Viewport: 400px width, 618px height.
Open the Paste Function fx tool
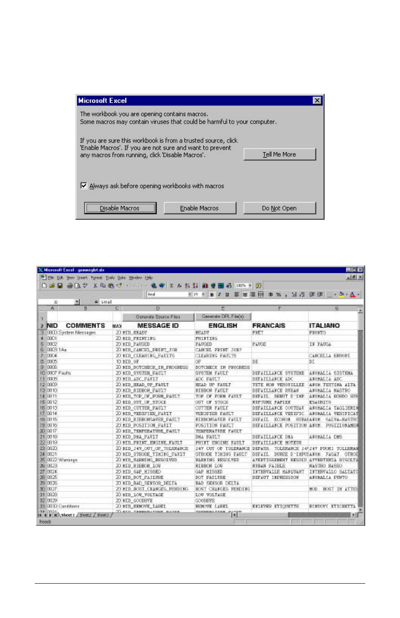coord(179,286)
